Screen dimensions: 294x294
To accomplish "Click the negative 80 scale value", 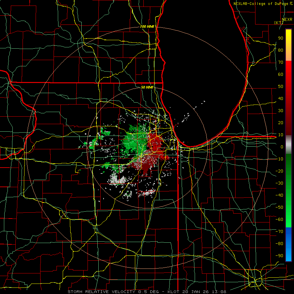I will point(279,244).
